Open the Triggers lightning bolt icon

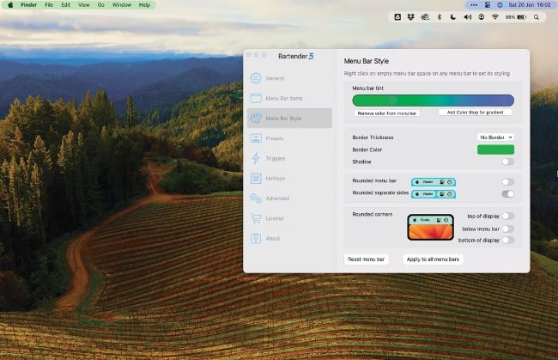pyautogui.click(x=256, y=158)
